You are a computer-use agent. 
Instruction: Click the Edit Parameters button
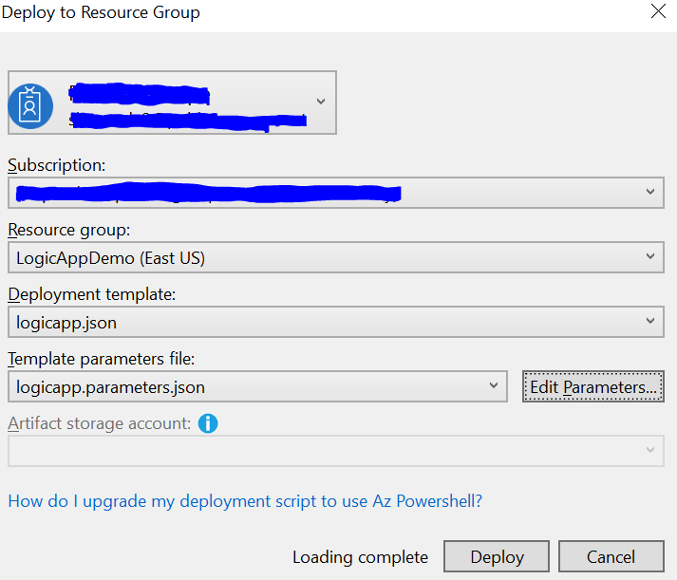tap(593, 386)
